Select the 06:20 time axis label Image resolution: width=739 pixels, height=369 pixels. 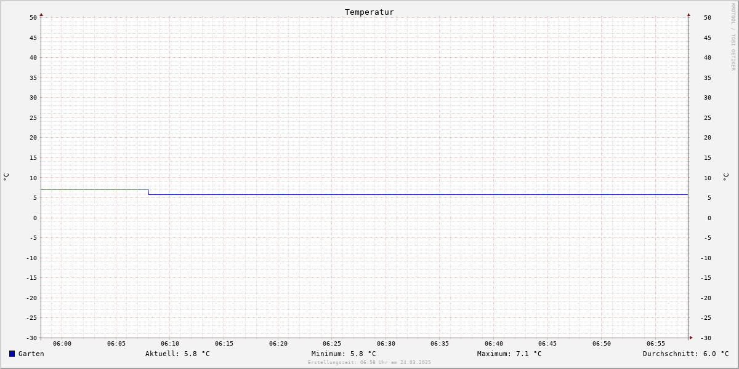[x=278, y=344]
